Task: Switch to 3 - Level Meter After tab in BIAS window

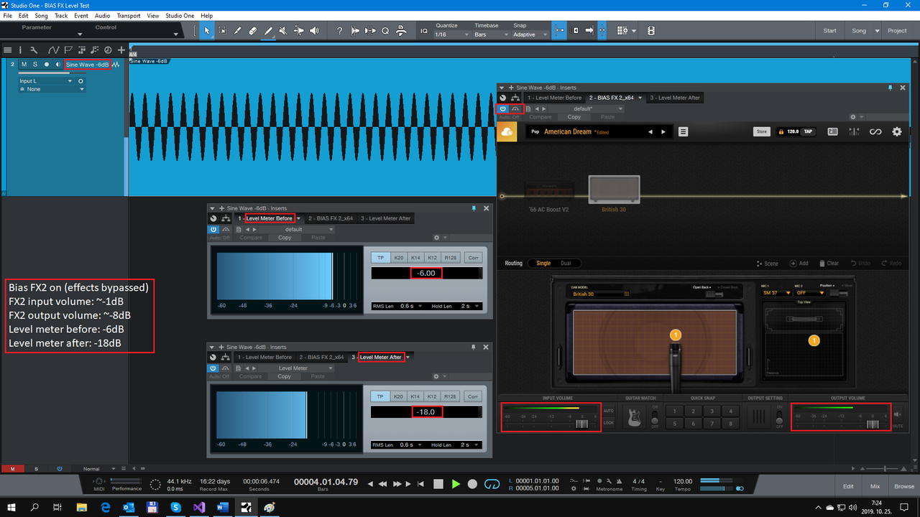Action: [x=675, y=98]
